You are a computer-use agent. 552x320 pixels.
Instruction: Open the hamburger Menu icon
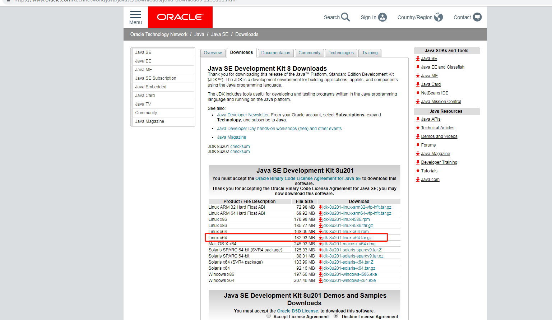pos(135,14)
